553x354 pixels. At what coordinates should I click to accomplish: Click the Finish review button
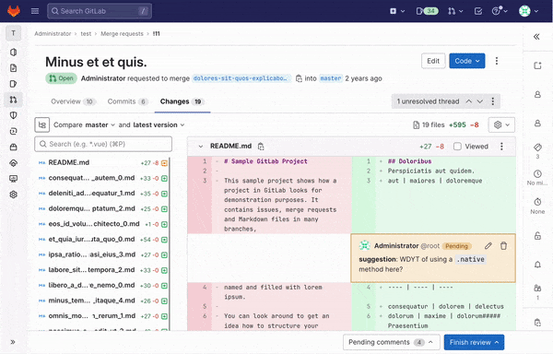pyautogui.click(x=474, y=342)
